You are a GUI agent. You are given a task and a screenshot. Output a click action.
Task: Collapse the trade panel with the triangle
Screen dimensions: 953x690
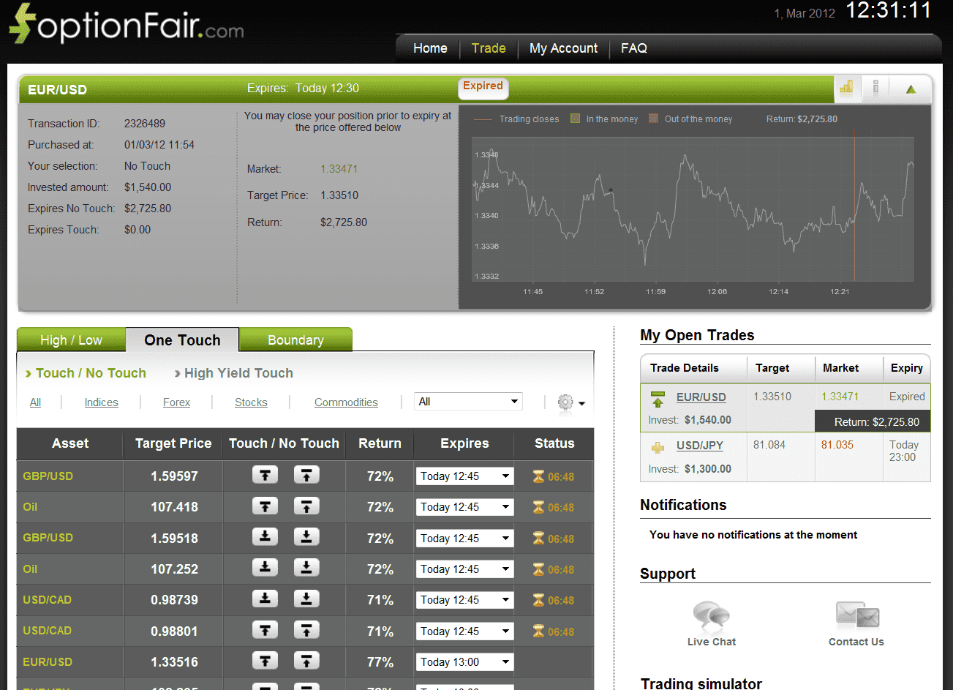911,88
